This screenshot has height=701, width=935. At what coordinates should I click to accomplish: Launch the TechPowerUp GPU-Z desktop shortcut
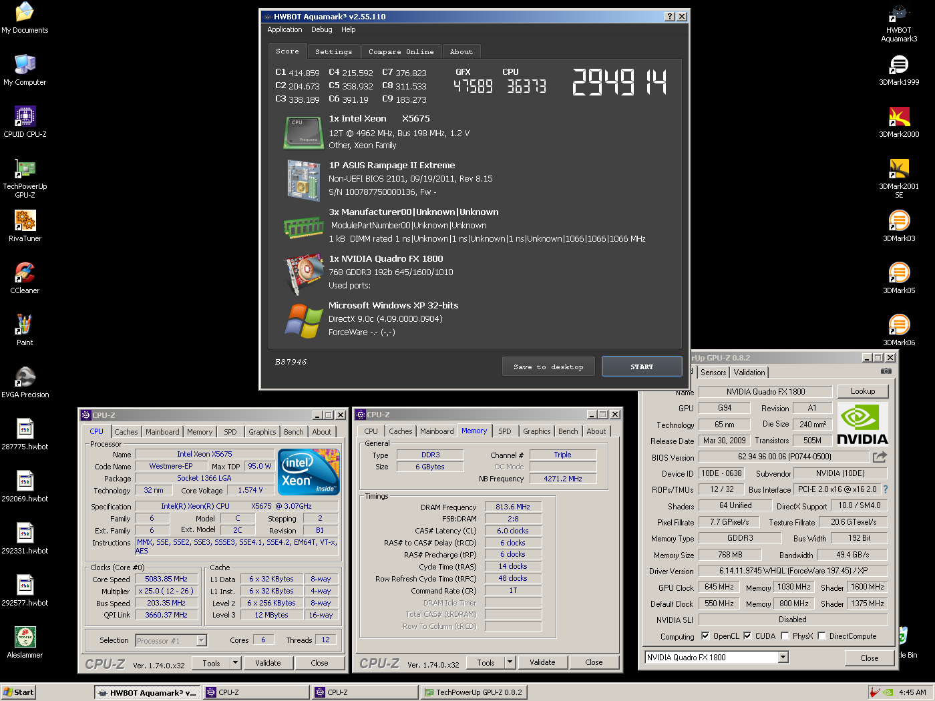(25, 178)
